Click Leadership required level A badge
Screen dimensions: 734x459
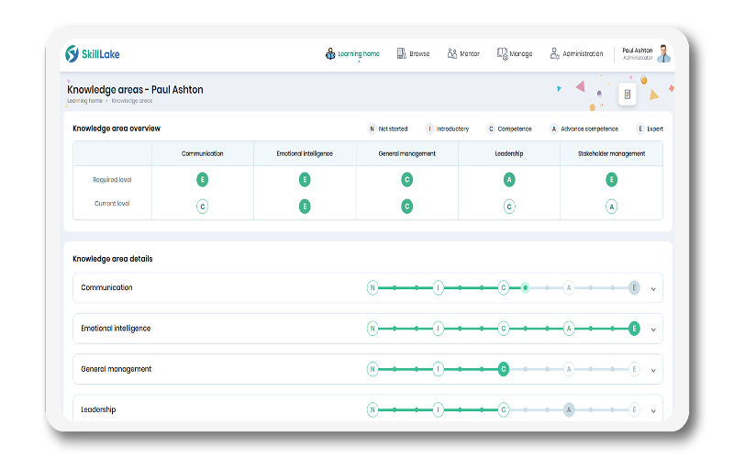pyautogui.click(x=509, y=180)
